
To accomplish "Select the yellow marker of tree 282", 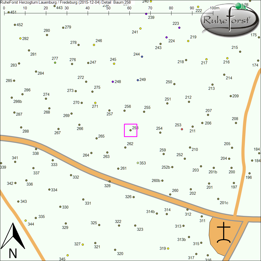I will [20, 38].
